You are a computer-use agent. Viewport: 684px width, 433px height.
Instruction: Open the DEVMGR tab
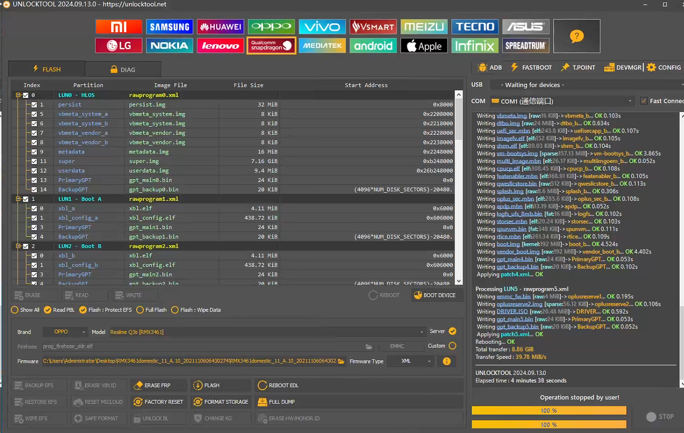tap(623, 67)
